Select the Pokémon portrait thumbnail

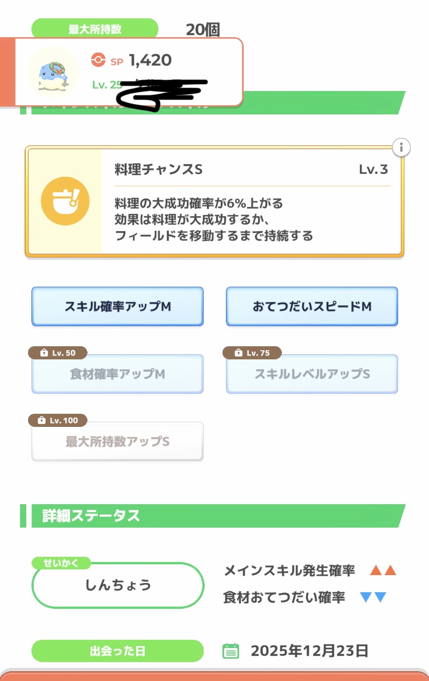pyautogui.click(x=53, y=72)
